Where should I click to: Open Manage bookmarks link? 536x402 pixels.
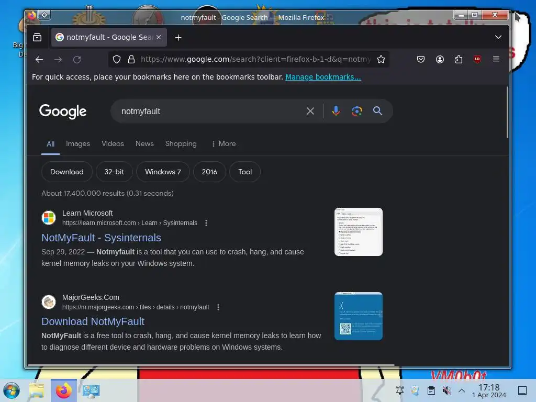pos(323,77)
